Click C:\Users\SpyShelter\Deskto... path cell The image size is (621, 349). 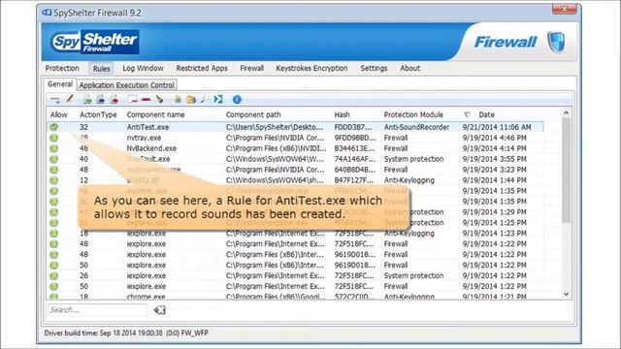pyautogui.click(x=275, y=127)
